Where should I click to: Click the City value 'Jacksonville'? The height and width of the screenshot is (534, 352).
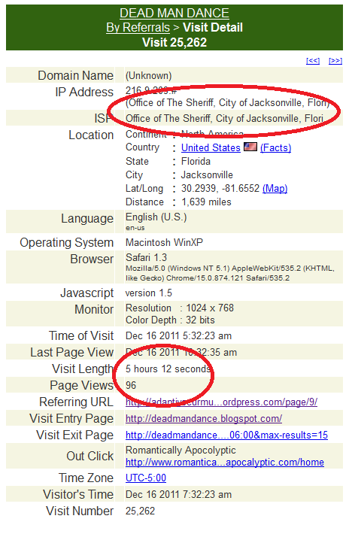pos(207,175)
